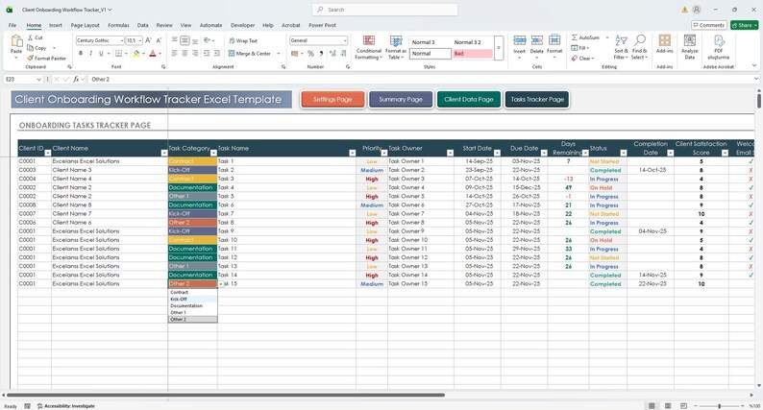
Task: Click the Fill icon
Action: tap(575, 48)
